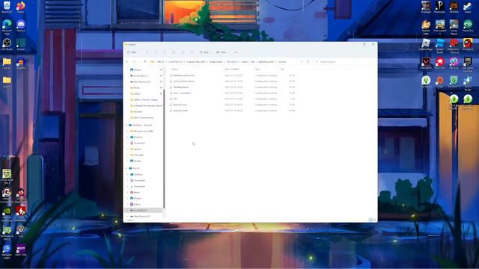Select Videos under This PC

point(137,204)
